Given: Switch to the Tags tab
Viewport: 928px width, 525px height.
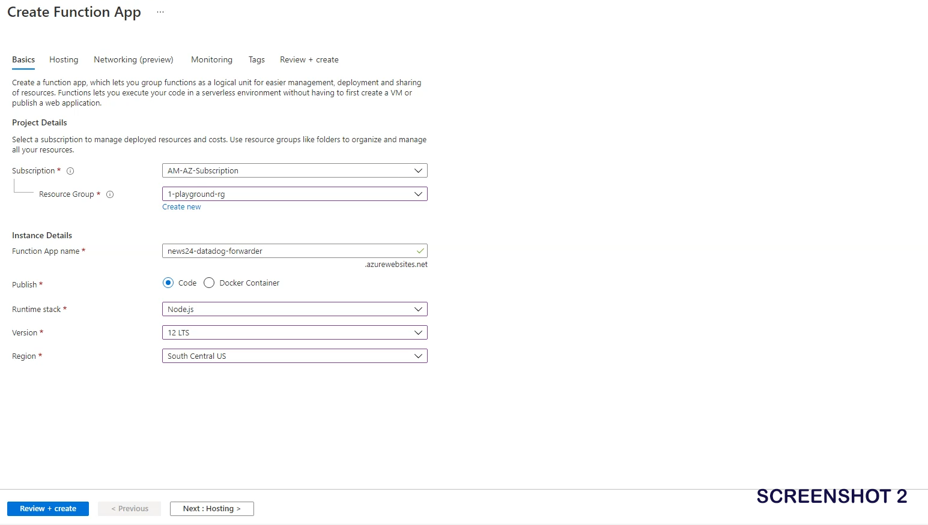Looking at the screenshot, I should pos(256,59).
